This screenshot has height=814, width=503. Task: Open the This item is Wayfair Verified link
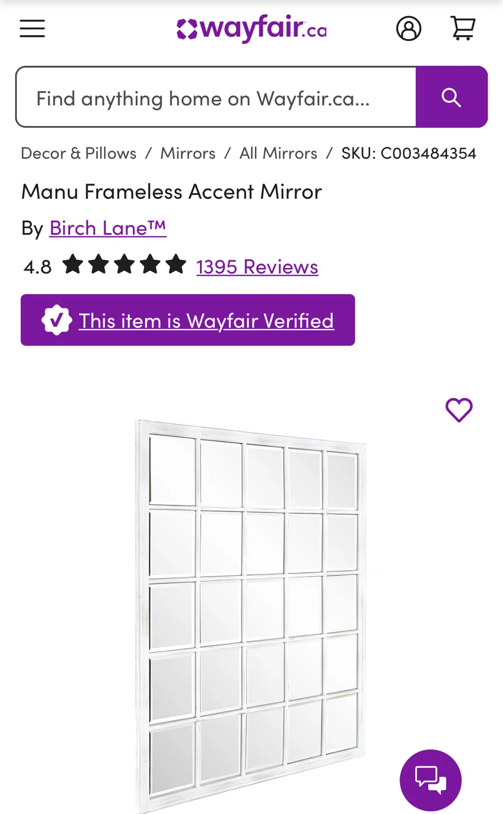206,321
